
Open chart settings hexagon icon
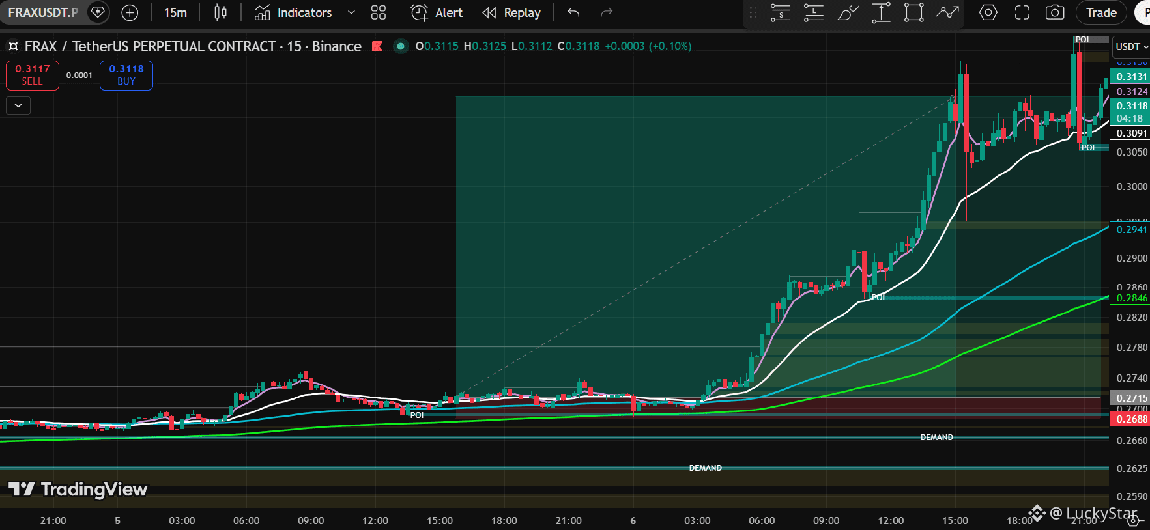pyautogui.click(x=988, y=12)
